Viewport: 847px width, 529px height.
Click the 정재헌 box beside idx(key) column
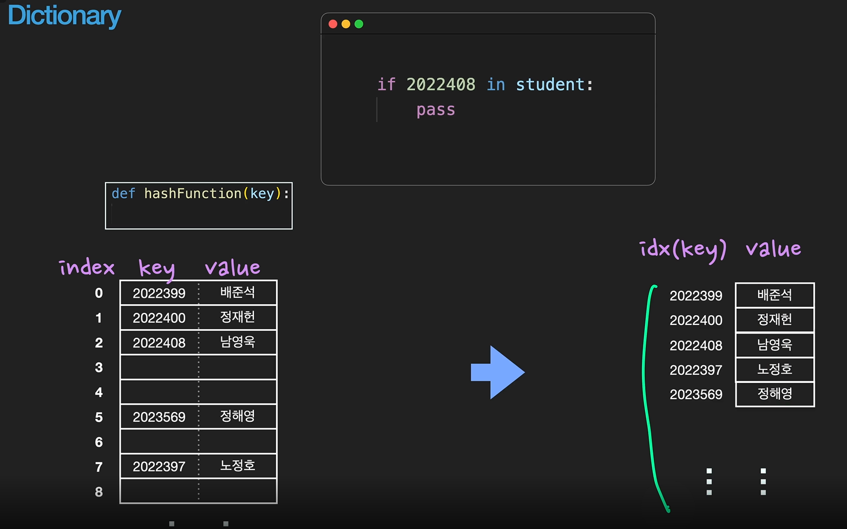(x=775, y=320)
